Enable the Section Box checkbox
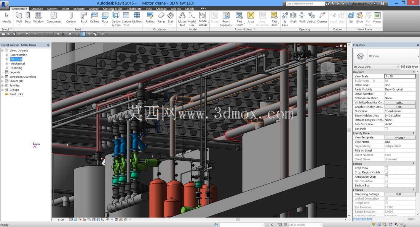 (x=386, y=185)
